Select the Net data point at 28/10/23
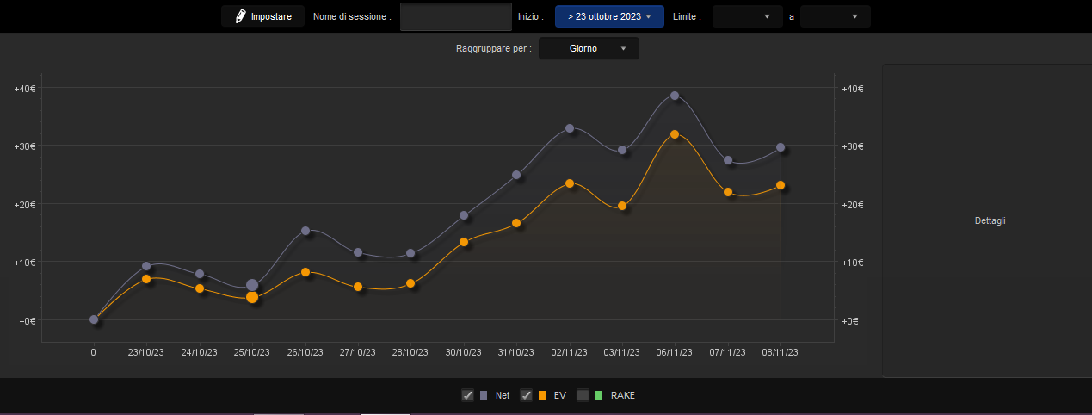Viewport: 1092px width, 415px height. click(410, 253)
